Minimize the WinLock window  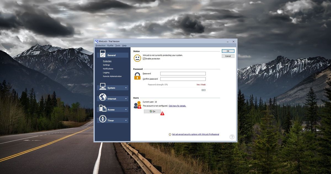228,41
